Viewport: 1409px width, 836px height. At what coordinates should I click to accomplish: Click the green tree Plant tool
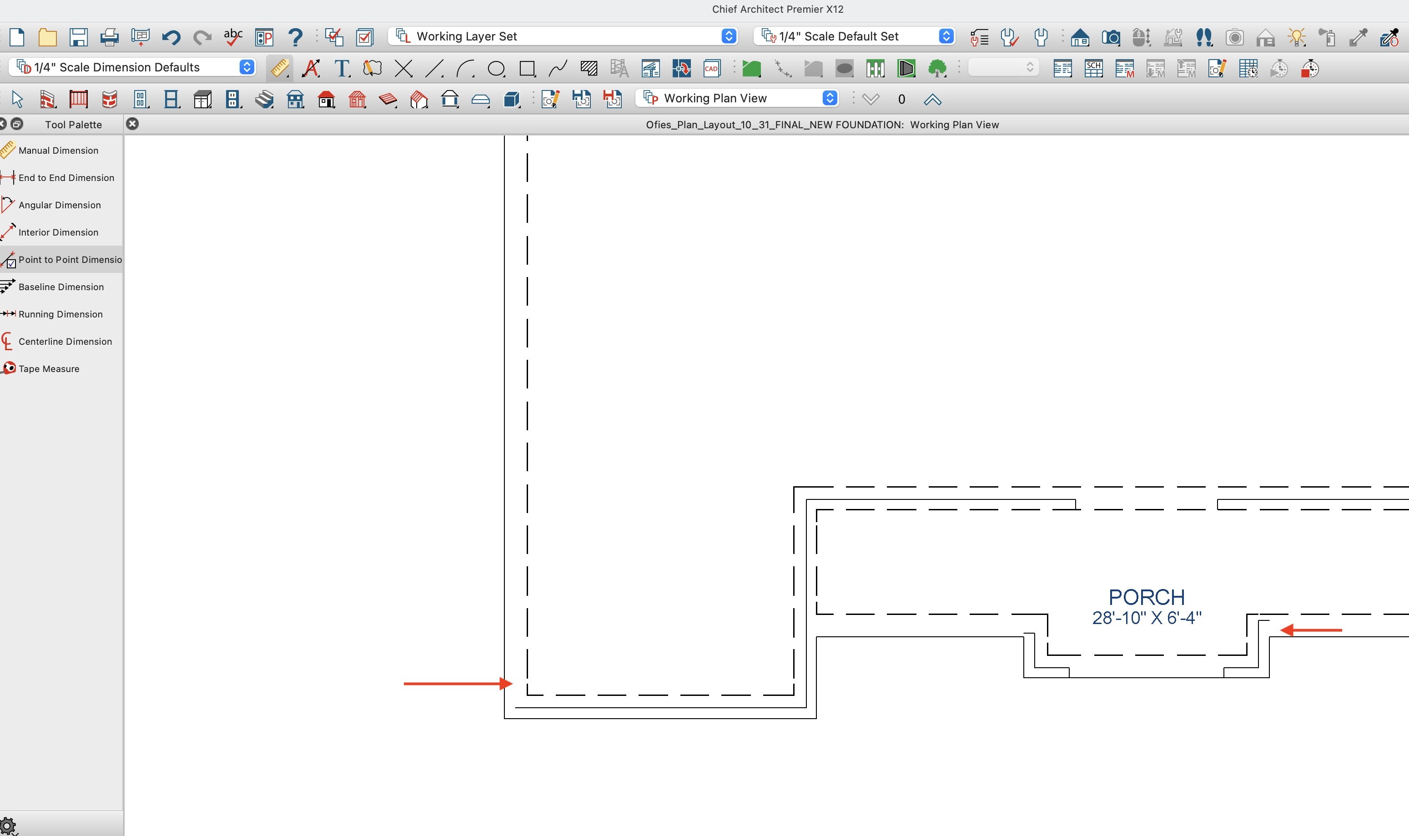pos(936,69)
